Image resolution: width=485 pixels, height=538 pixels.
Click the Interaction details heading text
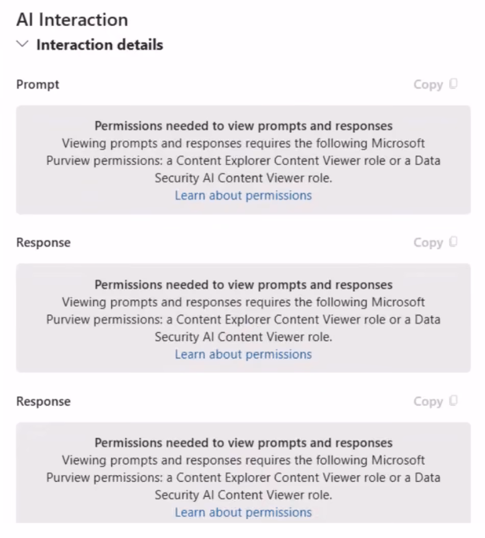(x=100, y=45)
